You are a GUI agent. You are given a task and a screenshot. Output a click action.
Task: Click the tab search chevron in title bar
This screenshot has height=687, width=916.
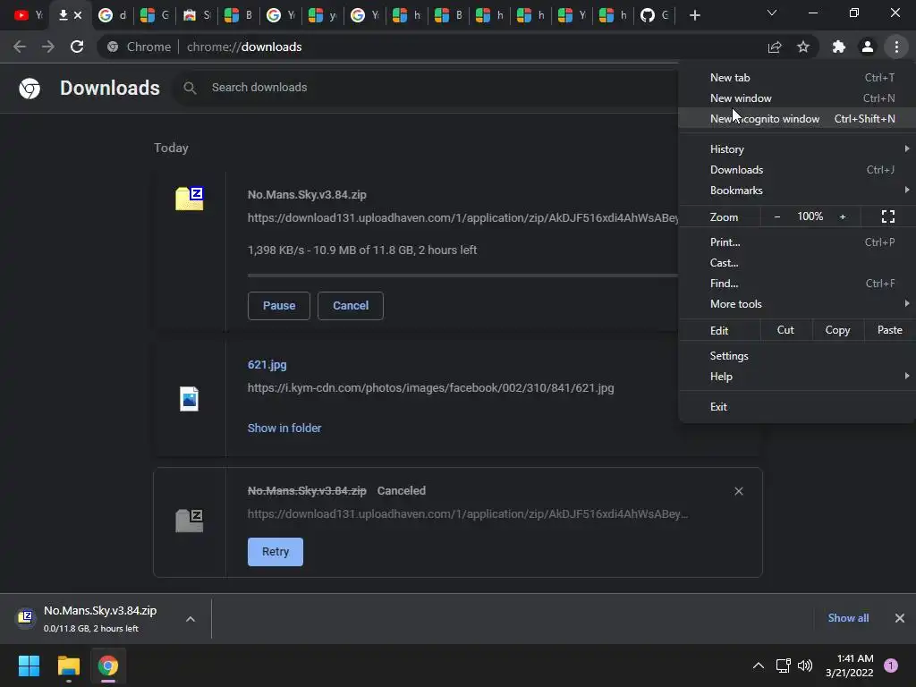point(772,13)
